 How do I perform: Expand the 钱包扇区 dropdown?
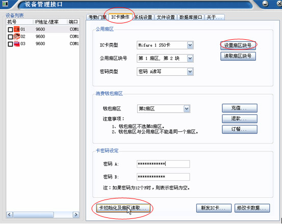pyautogui.click(x=187, y=108)
